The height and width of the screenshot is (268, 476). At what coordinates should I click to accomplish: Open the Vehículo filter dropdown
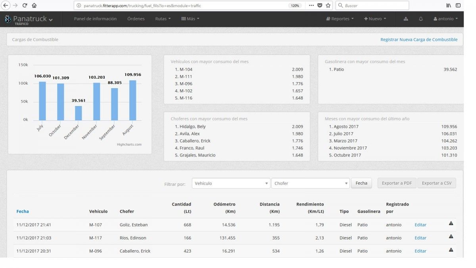(x=231, y=183)
